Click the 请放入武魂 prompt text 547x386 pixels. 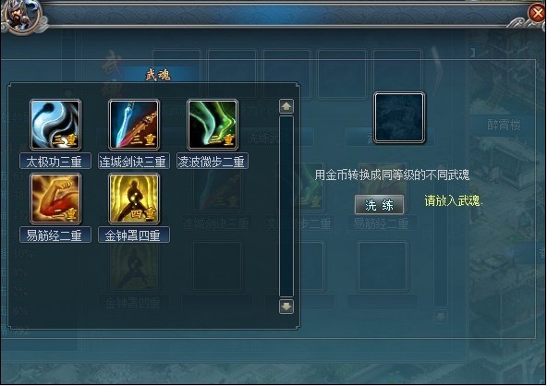(453, 200)
